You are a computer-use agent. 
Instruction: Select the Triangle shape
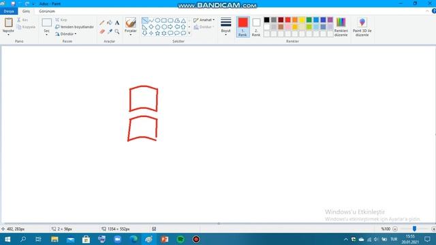tap(183, 20)
